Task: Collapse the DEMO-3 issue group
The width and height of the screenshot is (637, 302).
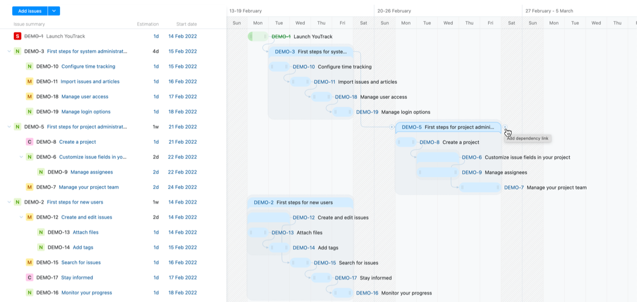Action: coord(9,51)
